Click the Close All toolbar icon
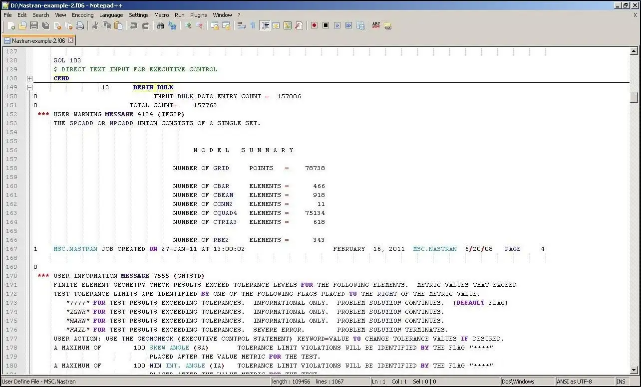The height and width of the screenshot is (387, 641). pyautogui.click(x=68, y=25)
